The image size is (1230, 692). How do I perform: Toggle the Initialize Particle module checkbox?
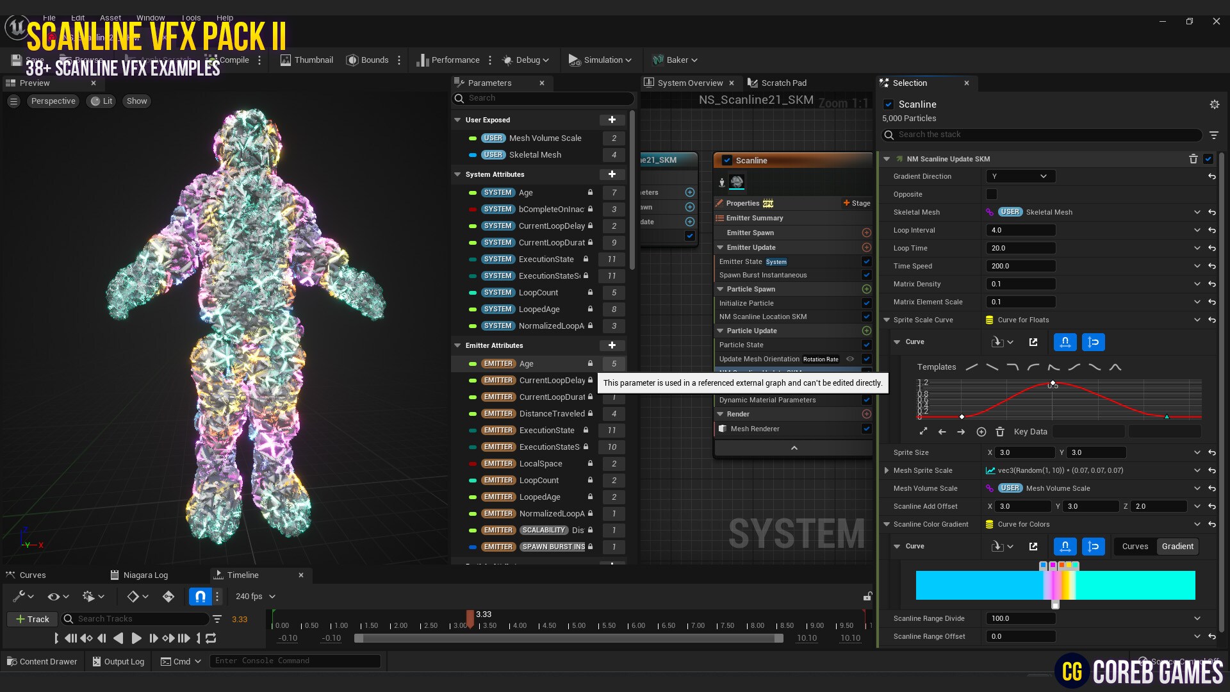[866, 303]
